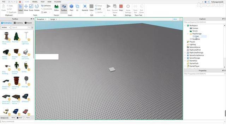The width and height of the screenshot is (226, 127).
Task: Anchor the selected part
Action: point(99,12)
